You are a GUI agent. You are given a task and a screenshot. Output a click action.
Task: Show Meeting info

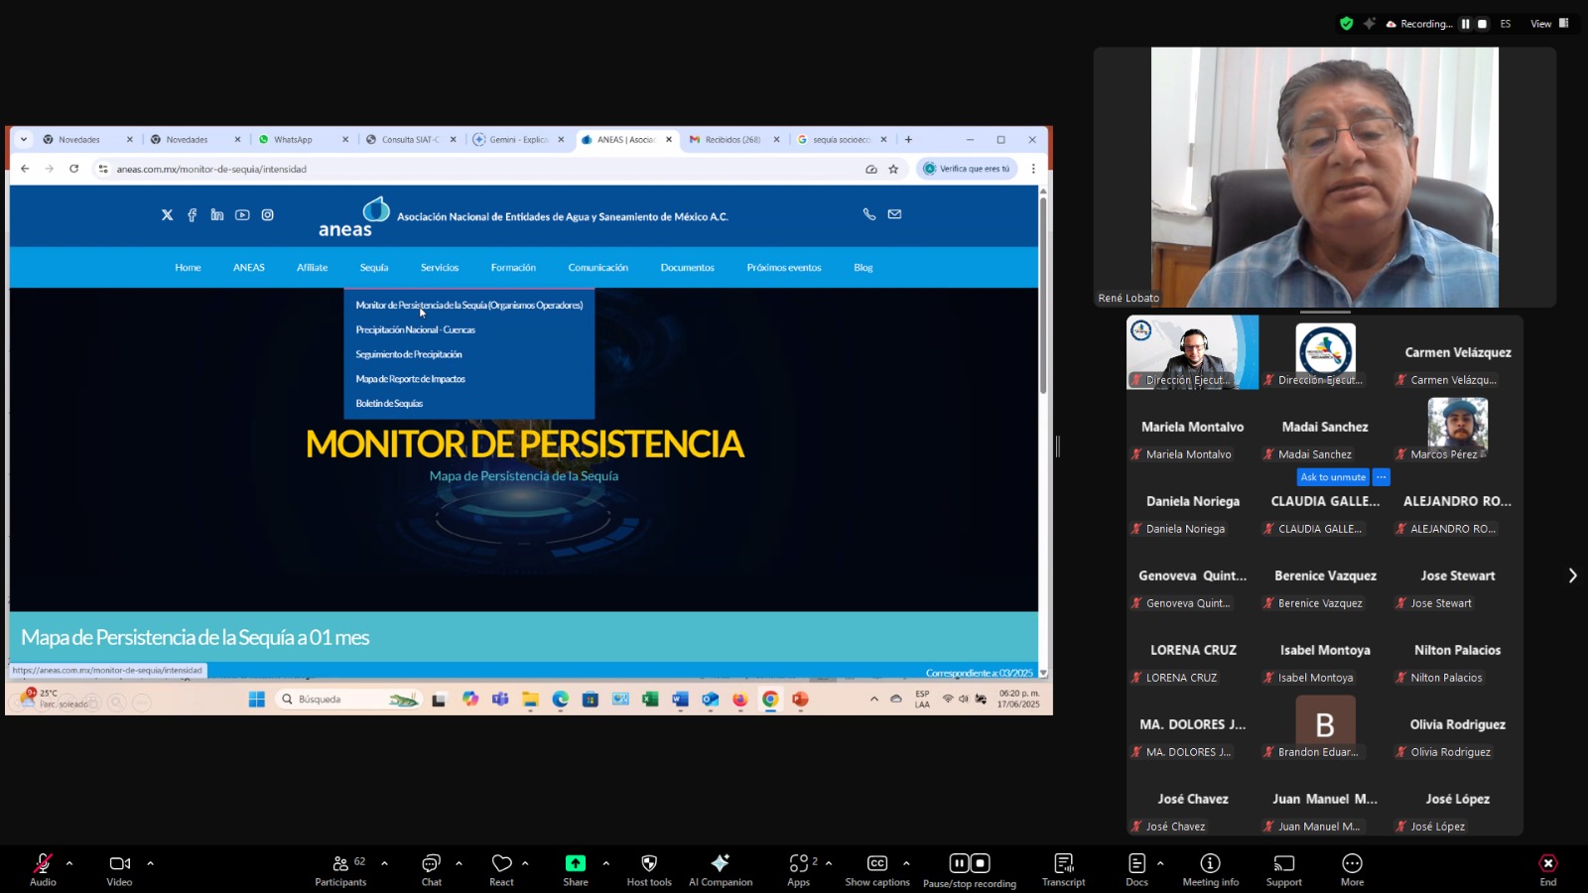(x=1211, y=869)
